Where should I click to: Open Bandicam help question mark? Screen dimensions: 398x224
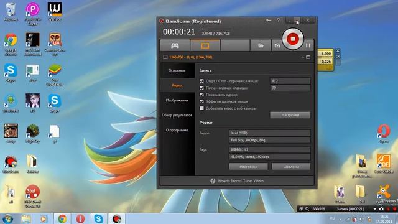point(279,20)
